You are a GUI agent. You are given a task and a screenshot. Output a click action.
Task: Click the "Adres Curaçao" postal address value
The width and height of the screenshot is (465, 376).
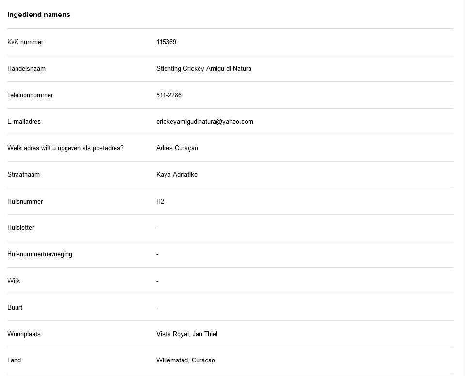coord(177,148)
